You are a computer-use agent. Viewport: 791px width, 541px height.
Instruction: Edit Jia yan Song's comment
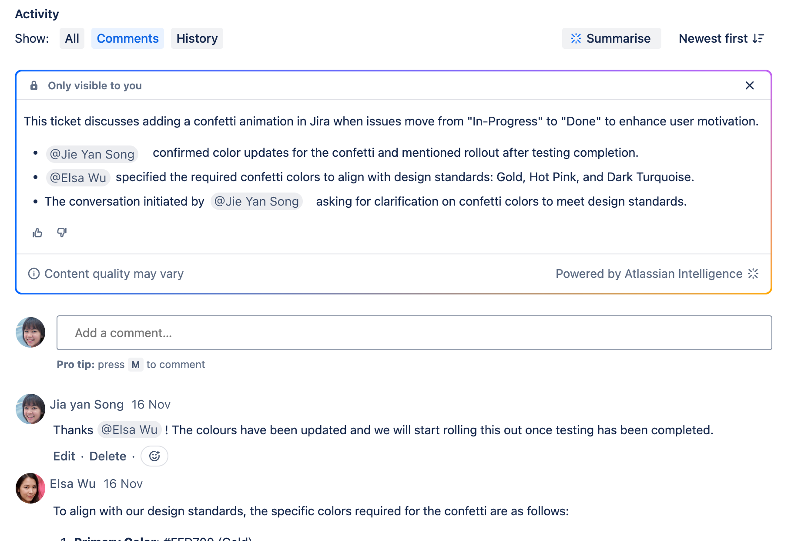coord(64,456)
